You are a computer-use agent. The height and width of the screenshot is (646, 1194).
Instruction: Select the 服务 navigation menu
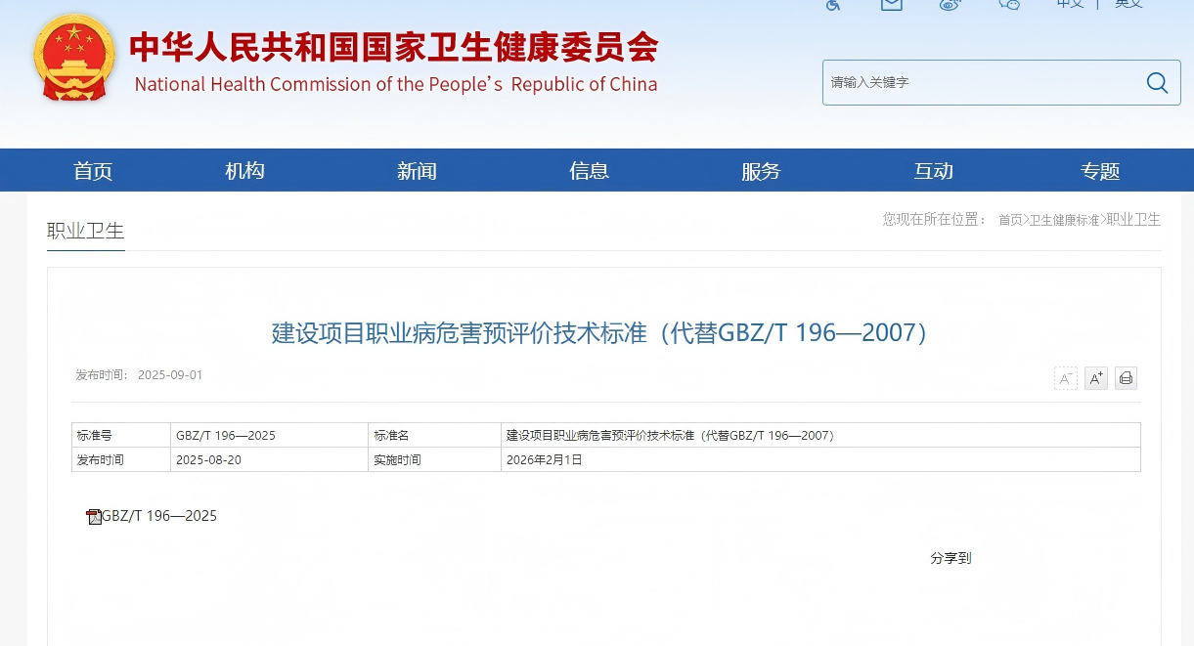762,170
